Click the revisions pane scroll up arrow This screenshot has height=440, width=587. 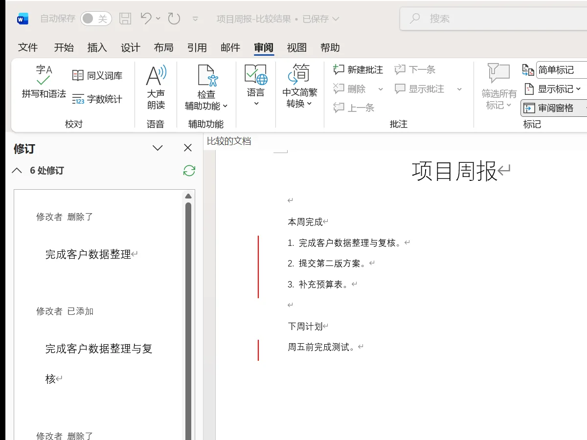coord(188,196)
